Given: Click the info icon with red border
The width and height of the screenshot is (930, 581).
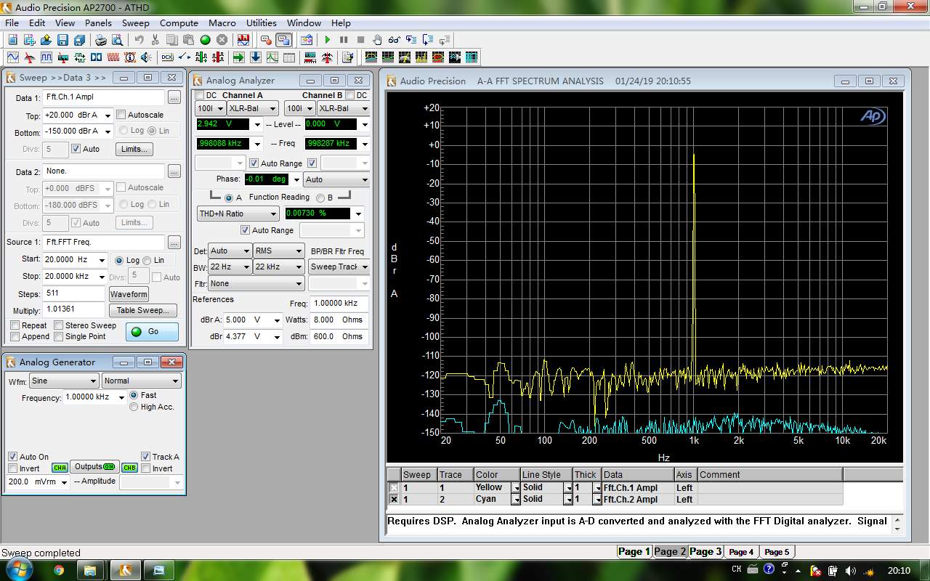Looking at the screenshot, I should (130, 57).
